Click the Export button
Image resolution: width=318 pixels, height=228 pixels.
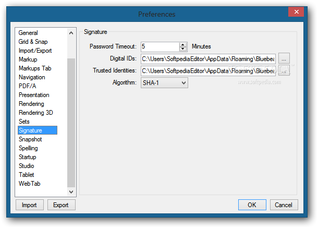pyautogui.click(x=61, y=205)
